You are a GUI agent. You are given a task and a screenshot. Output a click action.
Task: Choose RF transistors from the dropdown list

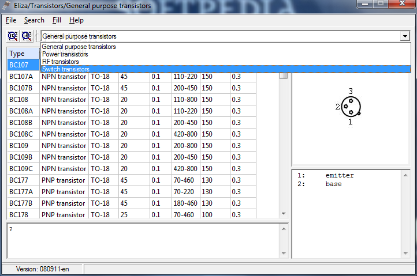(226, 62)
